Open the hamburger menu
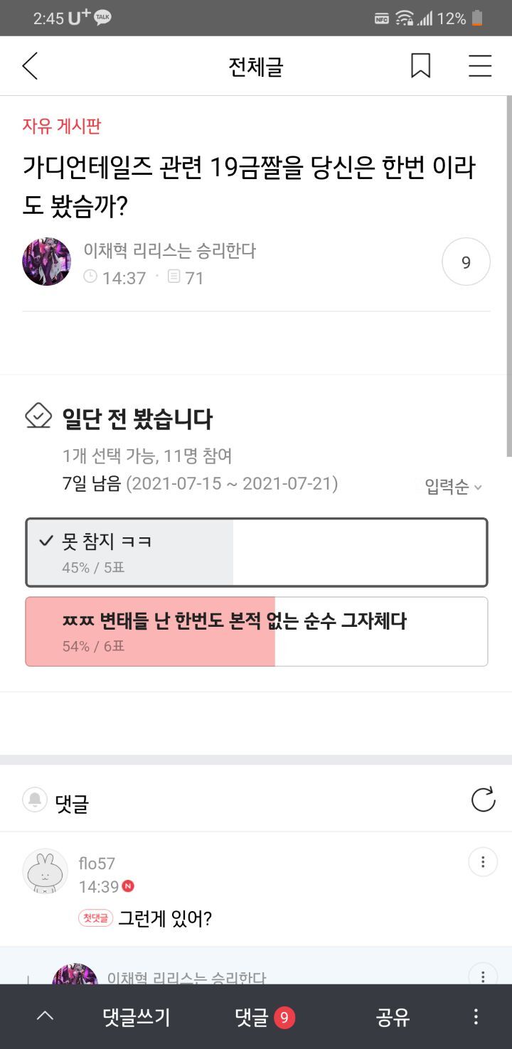Image resolution: width=512 pixels, height=1049 pixels. click(480, 66)
